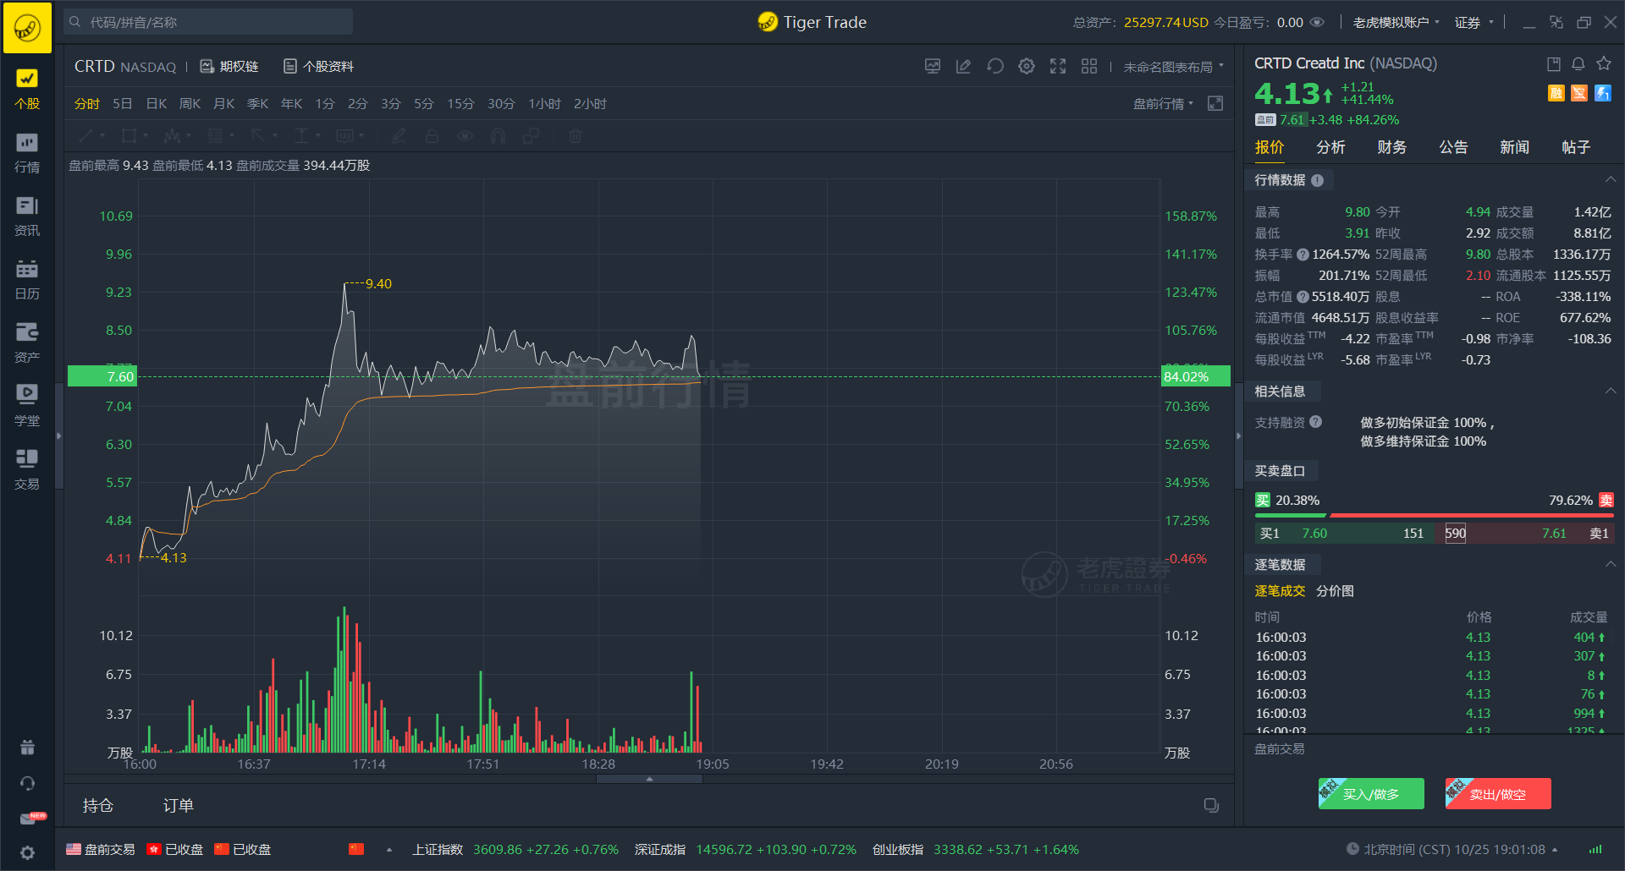Switch to the 5日 timeframe
The width and height of the screenshot is (1625, 871).
click(x=123, y=103)
